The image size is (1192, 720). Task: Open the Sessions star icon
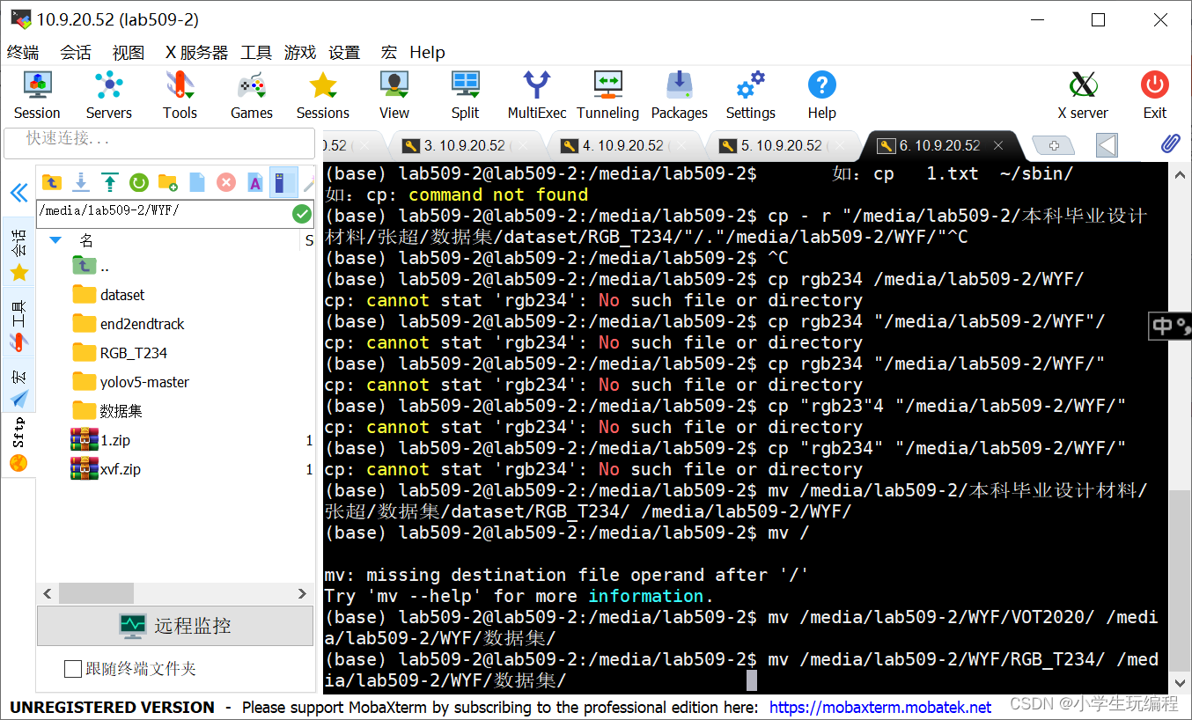(x=323, y=95)
